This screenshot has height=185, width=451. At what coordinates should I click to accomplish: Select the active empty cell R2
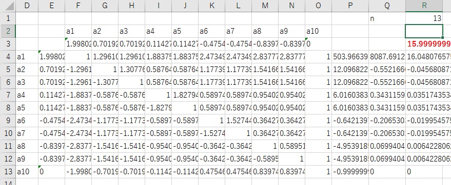424,31
